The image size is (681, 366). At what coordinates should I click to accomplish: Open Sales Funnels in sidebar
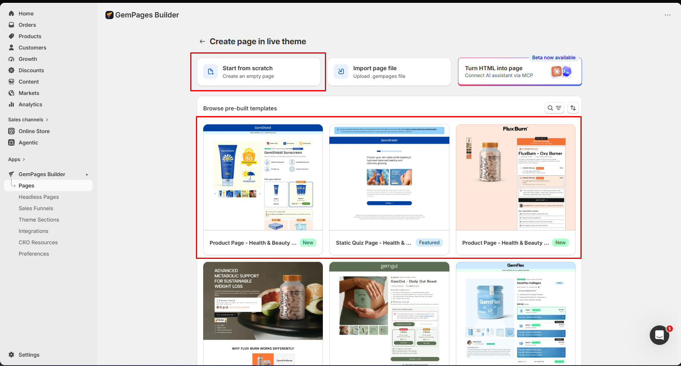(36, 208)
